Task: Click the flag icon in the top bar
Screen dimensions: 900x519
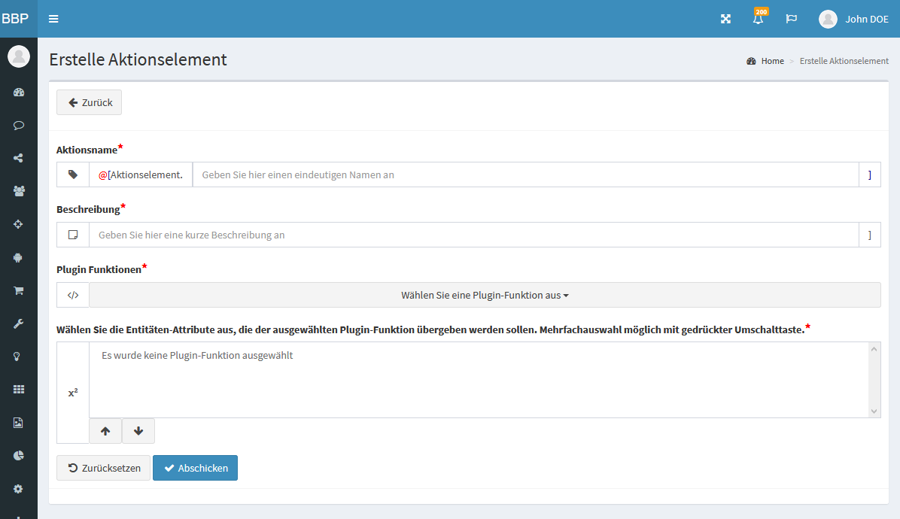Action: pos(791,19)
